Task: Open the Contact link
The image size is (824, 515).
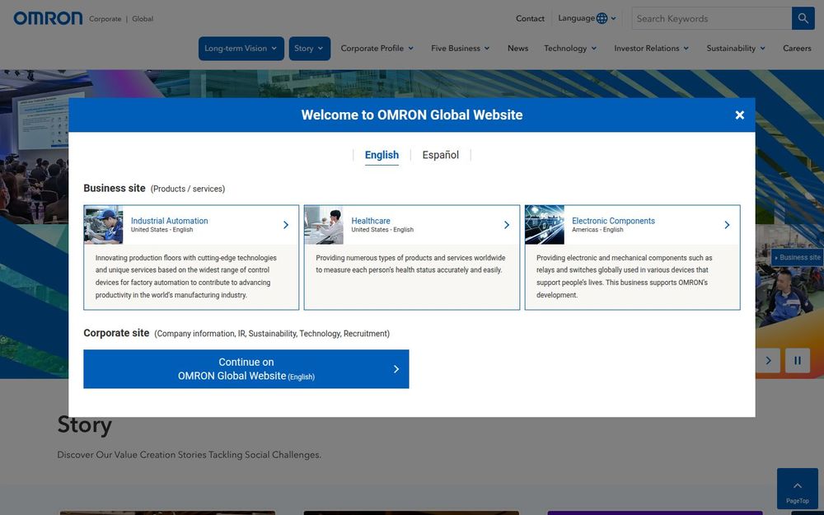Action: pyautogui.click(x=530, y=18)
